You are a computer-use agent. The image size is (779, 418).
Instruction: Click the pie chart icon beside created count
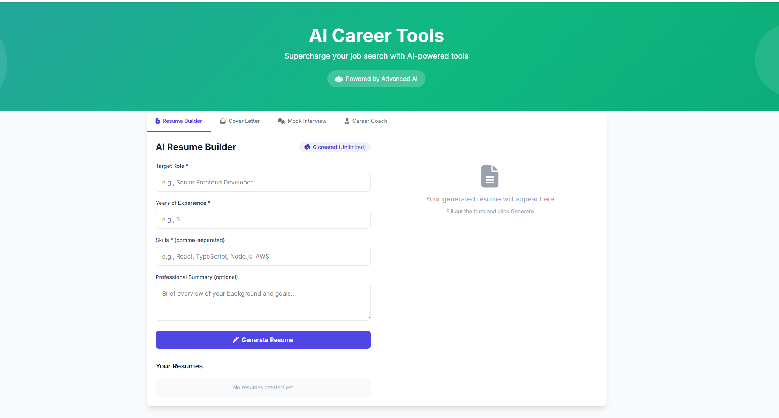307,147
